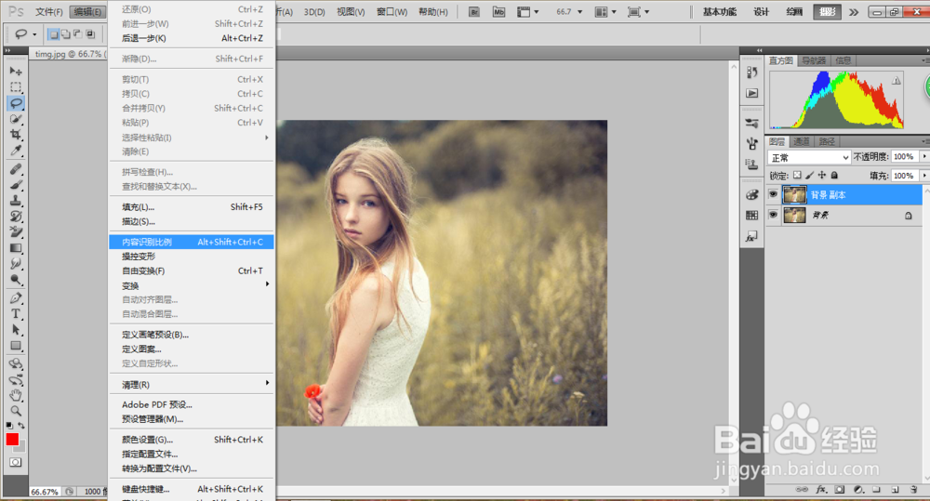
Task: Toggle lock transparent pixels for layer
Action: pos(797,176)
